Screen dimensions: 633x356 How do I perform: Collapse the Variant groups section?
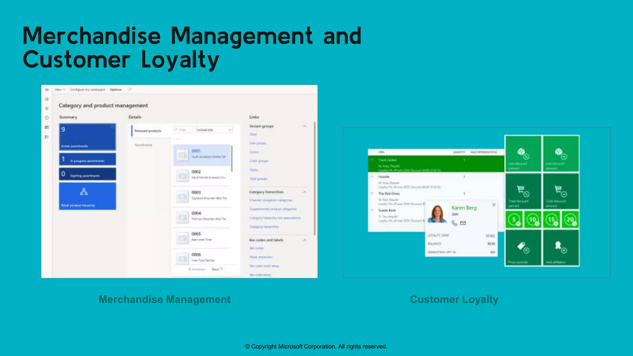click(304, 126)
